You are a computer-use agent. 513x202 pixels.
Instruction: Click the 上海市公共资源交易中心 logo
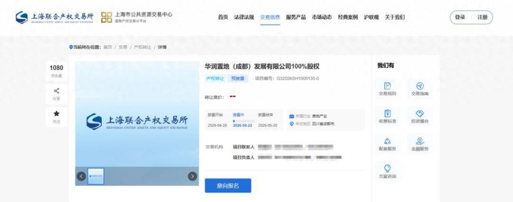tap(136, 18)
